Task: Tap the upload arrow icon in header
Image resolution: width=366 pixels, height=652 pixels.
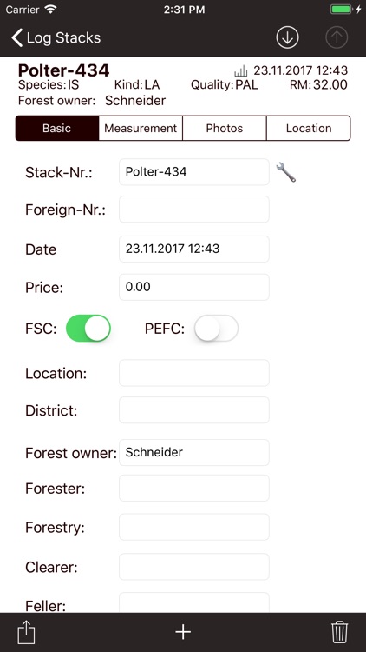Action: pos(337,38)
